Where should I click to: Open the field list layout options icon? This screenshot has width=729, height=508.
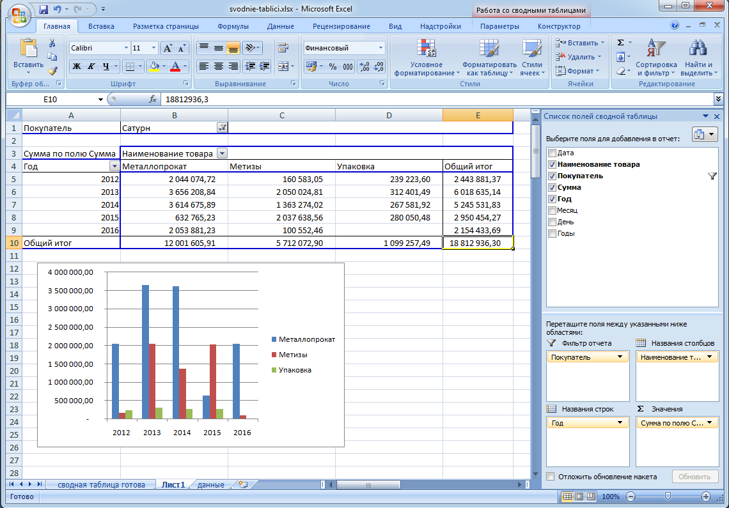pyautogui.click(x=704, y=134)
